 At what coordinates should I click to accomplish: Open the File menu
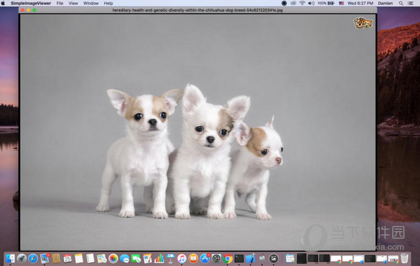pos(60,3)
